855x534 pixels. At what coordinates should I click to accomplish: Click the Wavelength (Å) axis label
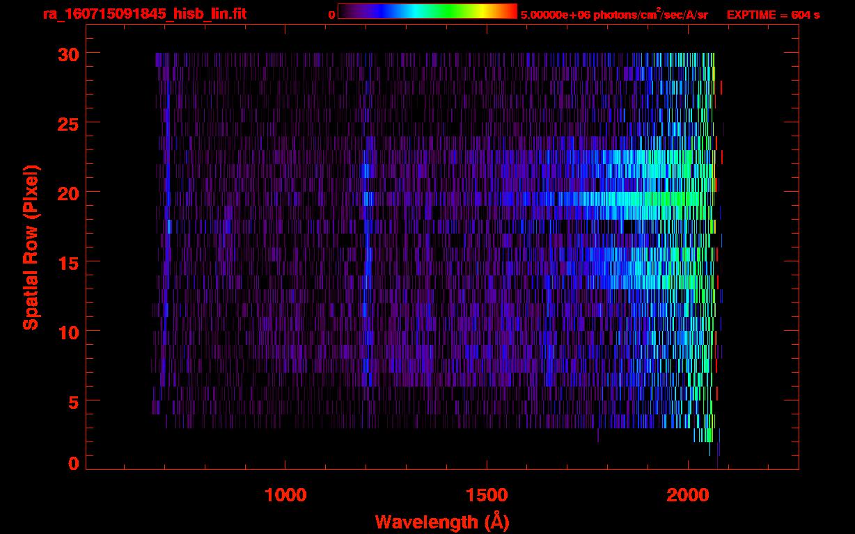[442, 521]
